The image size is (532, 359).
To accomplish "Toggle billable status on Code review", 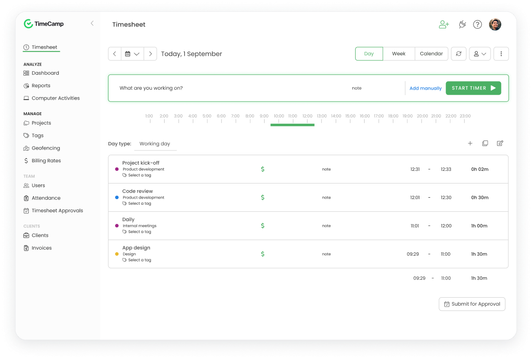I will click(263, 197).
